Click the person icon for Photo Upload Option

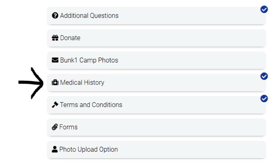pyautogui.click(x=55, y=150)
